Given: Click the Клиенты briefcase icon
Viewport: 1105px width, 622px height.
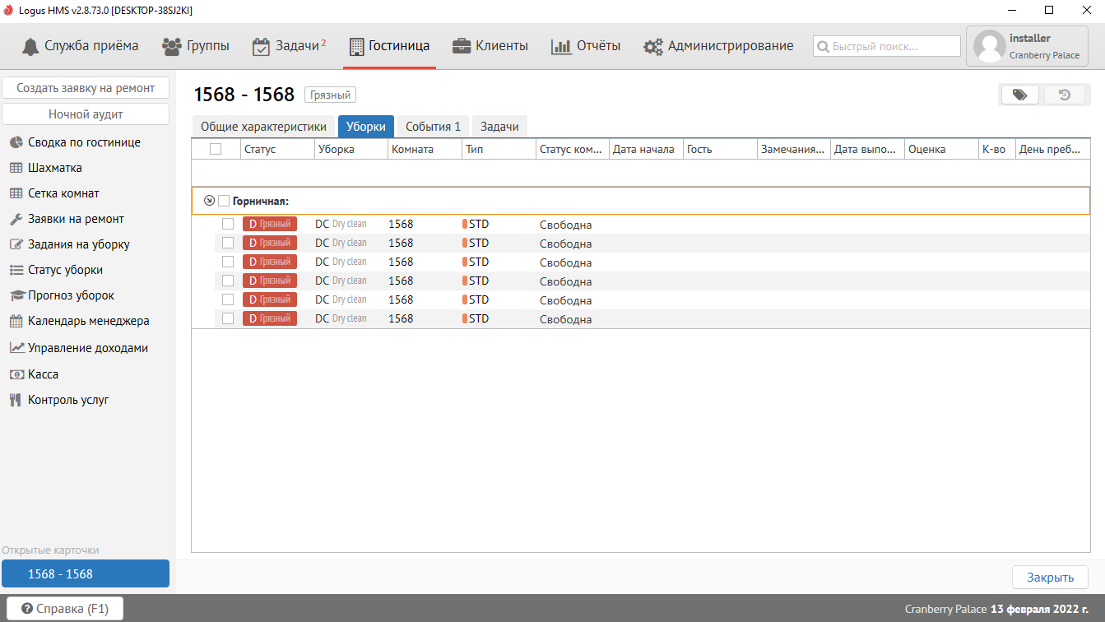Looking at the screenshot, I should 462,46.
